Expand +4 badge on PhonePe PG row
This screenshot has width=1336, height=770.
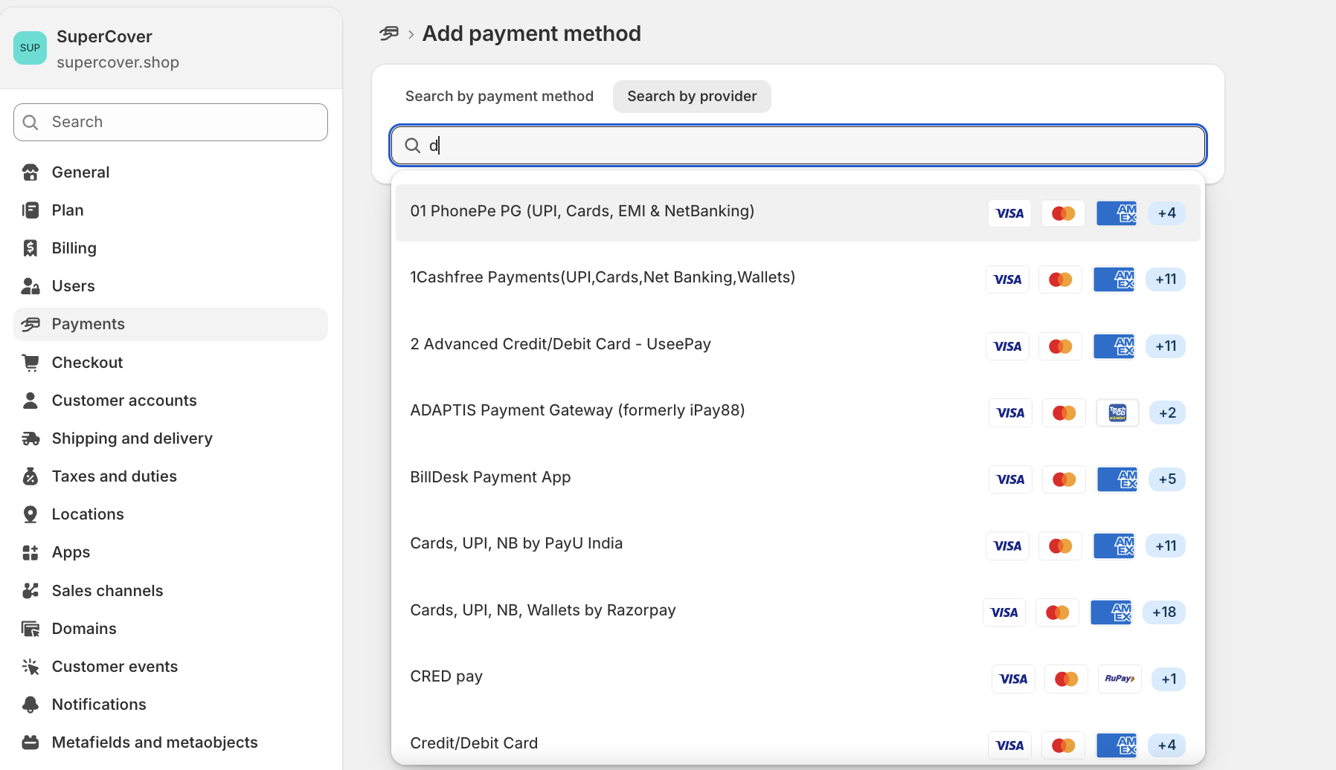(x=1167, y=213)
